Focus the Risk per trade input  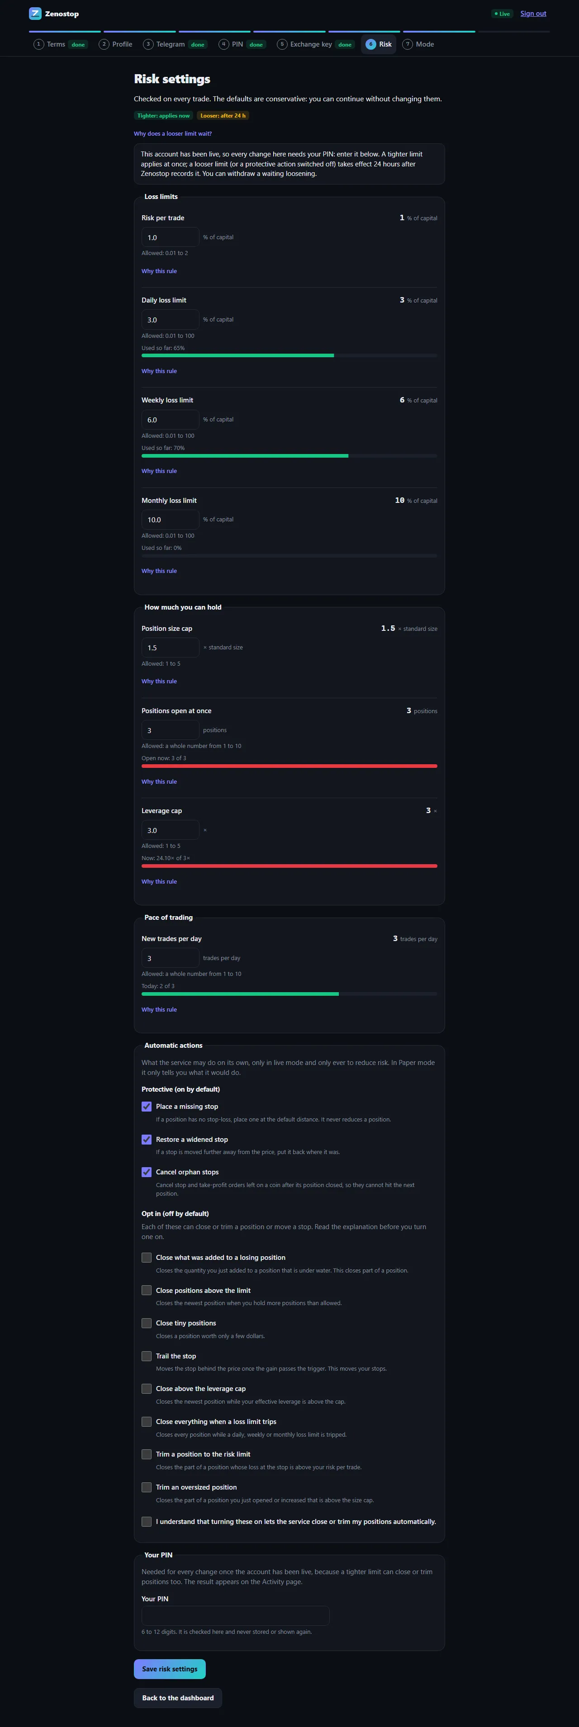(x=171, y=237)
